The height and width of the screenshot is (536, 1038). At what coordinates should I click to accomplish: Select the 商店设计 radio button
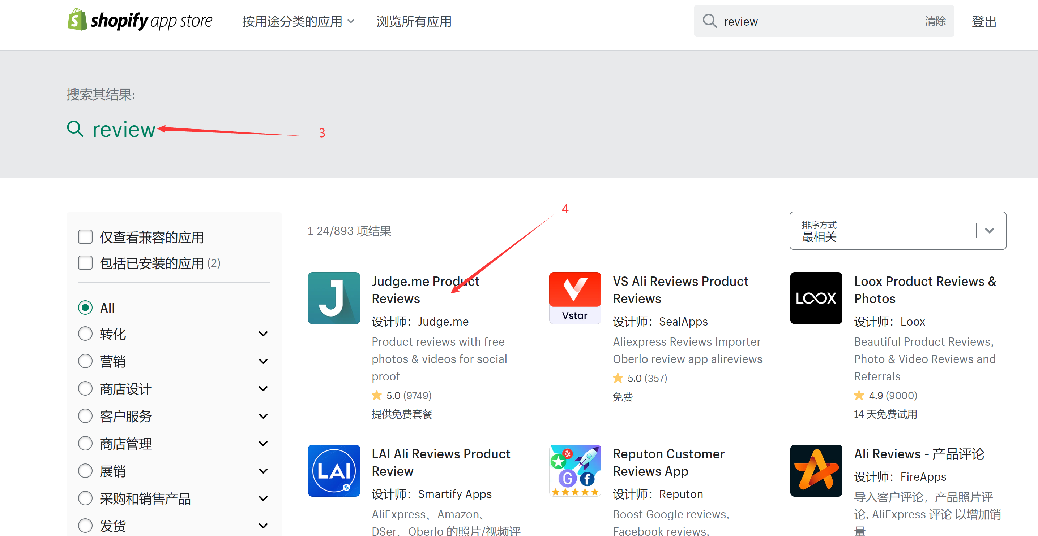[x=85, y=388]
